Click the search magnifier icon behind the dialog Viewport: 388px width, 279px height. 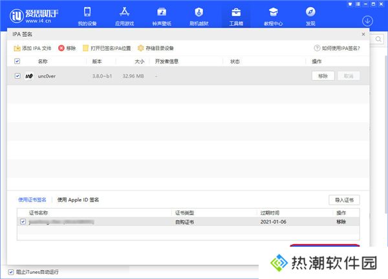[378, 39]
